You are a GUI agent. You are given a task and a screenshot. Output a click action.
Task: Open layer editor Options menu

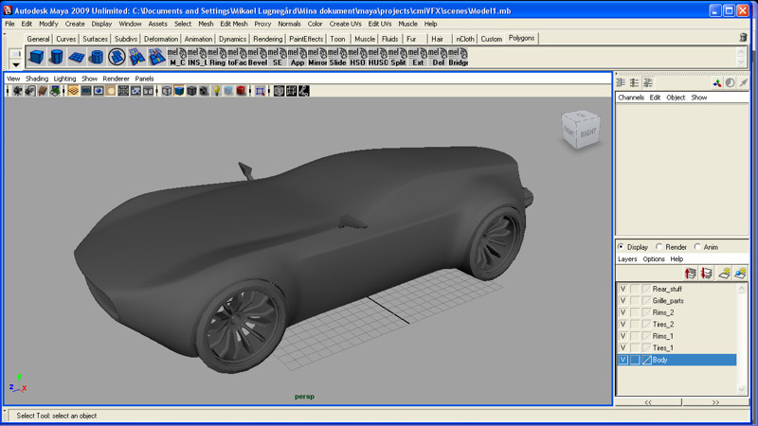pyautogui.click(x=654, y=258)
